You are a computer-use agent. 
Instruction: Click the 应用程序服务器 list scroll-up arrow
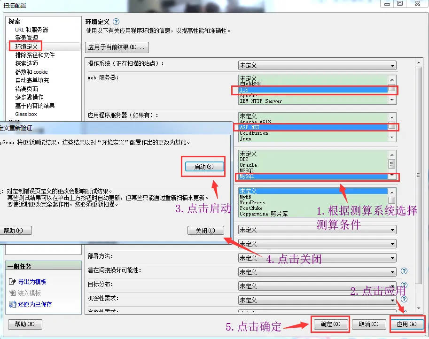point(392,117)
